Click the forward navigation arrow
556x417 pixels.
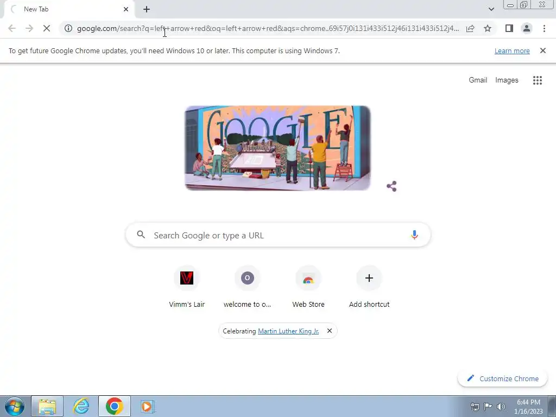[29, 28]
